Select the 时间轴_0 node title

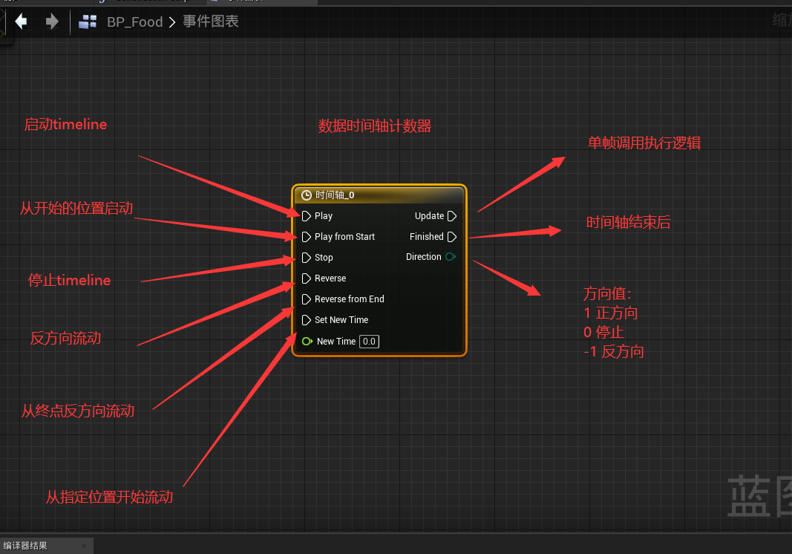coord(335,195)
